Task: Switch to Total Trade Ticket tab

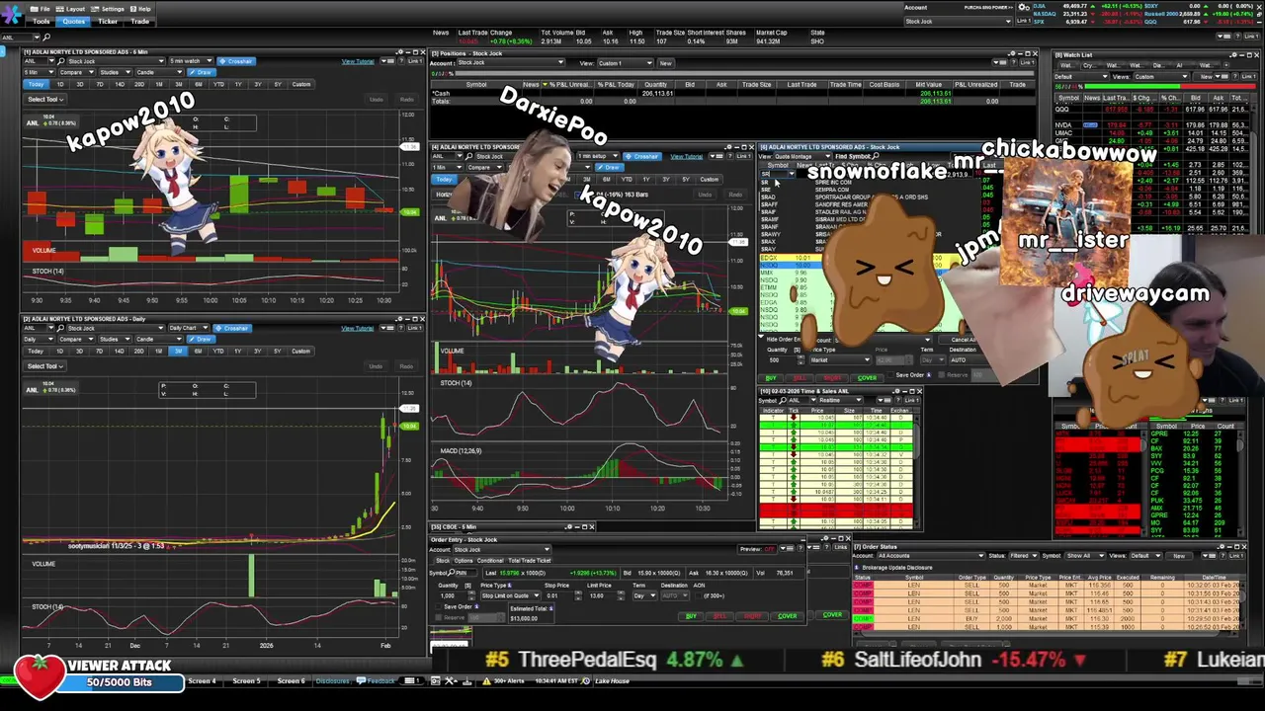Action: (529, 560)
